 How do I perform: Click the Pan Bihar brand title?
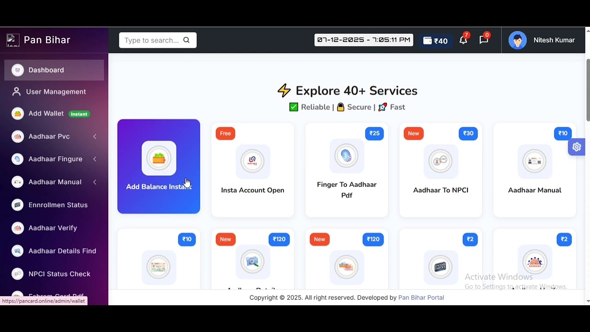47,40
